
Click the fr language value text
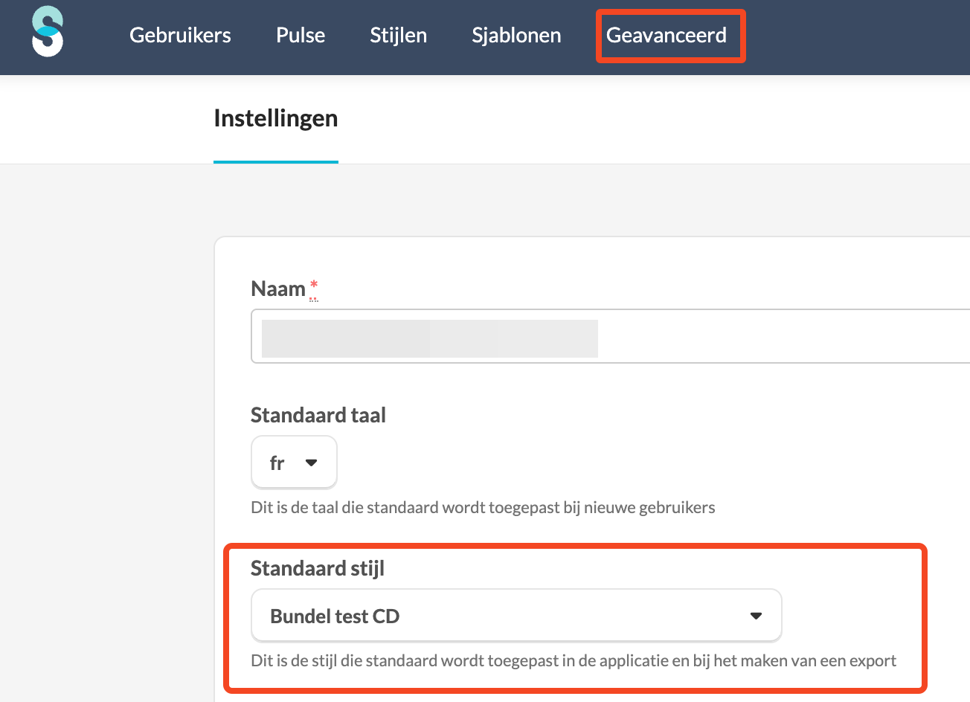[x=277, y=463]
